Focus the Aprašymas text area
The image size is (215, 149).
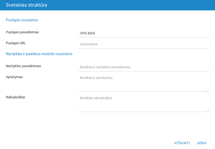(143, 83)
